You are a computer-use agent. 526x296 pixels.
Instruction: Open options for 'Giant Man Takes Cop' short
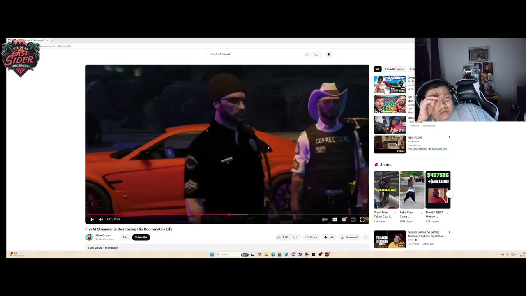point(395,214)
